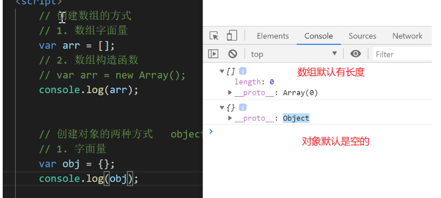Focus the console Filter field
This screenshot has height=198, width=441.
[x=403, y=54]
